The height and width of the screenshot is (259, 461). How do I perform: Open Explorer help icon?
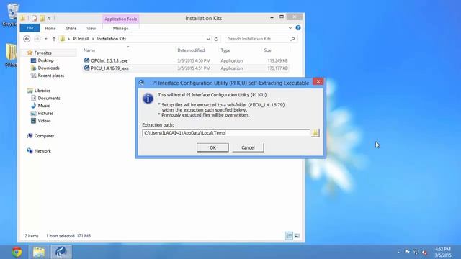(x=298, y=28)
